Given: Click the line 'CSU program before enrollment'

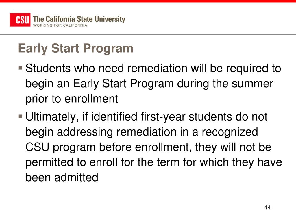Looking at the screenshot, I should click(148, 147).
